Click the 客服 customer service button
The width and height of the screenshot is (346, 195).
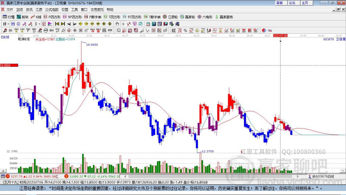click(x=279, y=3)
